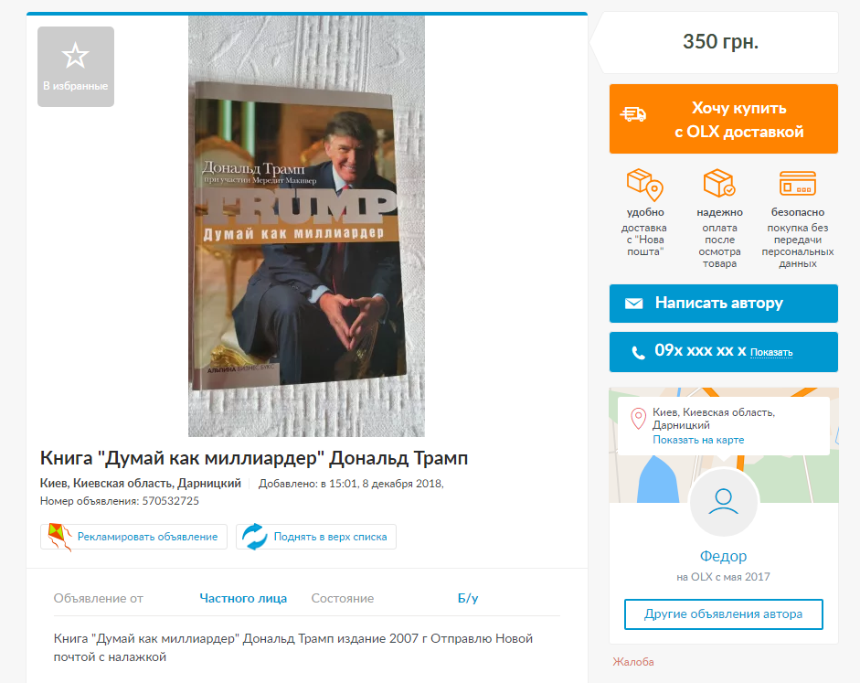Click the seller avatar icon
The height and width of the screenshot is (683, 860).
coord(724,502)
